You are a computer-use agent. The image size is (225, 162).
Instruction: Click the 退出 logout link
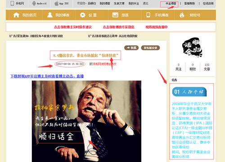[x=146, y=3]
